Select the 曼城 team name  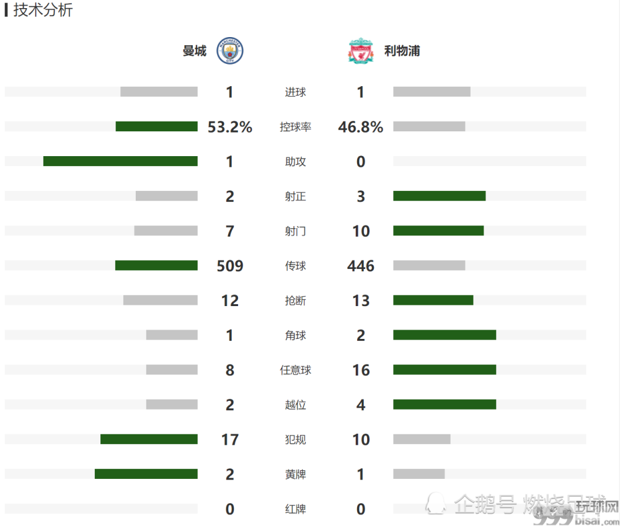point(195,51)
